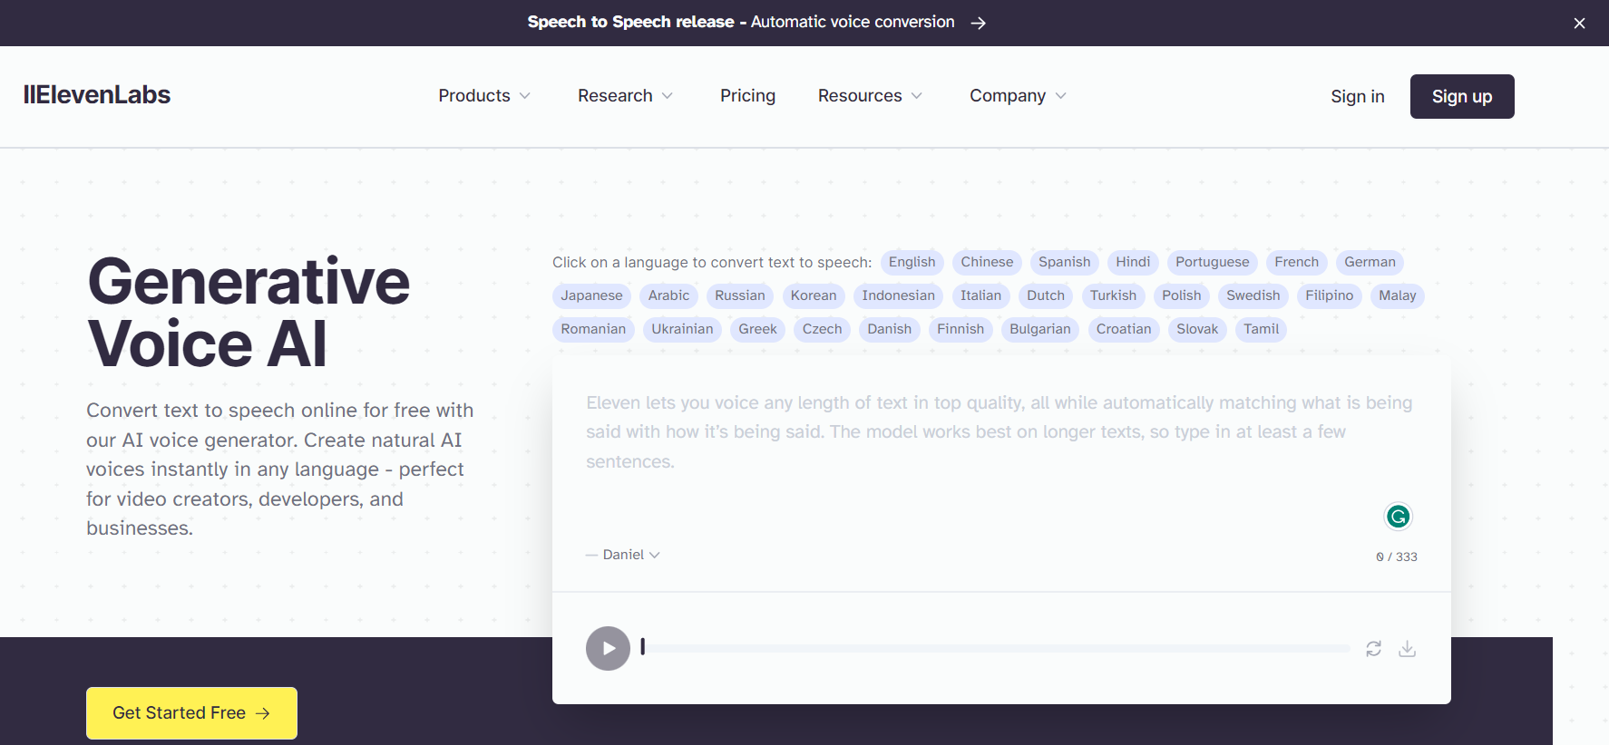Download the generated audio file
This screenshot has height=745, width=1609.
pos(1407,649)
